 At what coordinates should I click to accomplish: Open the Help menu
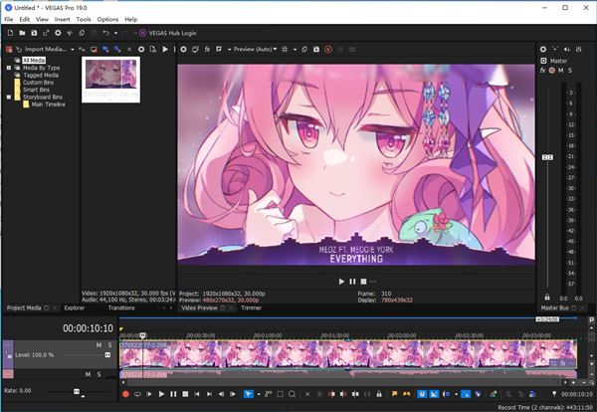click(131, 20)
